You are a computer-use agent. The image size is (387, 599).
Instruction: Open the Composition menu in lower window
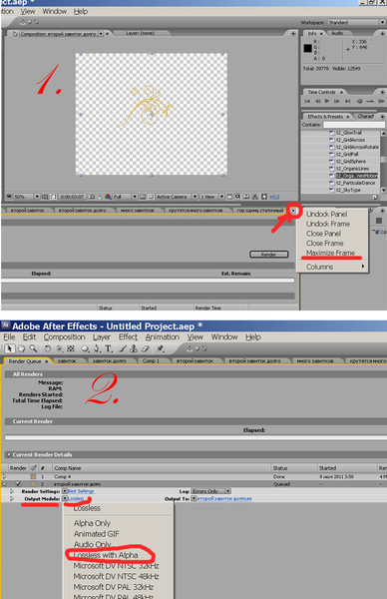(64, 337)
